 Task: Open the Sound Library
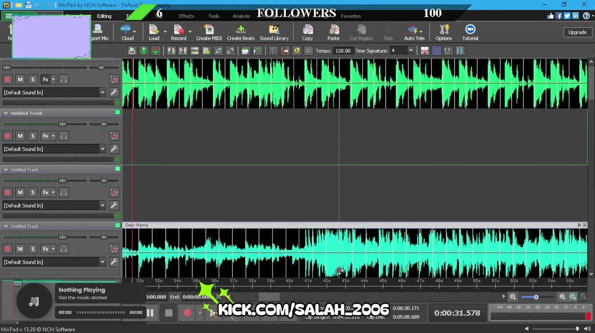point(274,32)
